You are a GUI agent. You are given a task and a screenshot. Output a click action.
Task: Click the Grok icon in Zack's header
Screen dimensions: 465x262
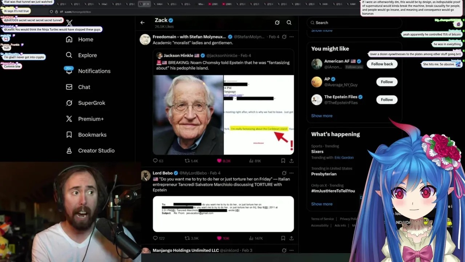coord(277,23)
